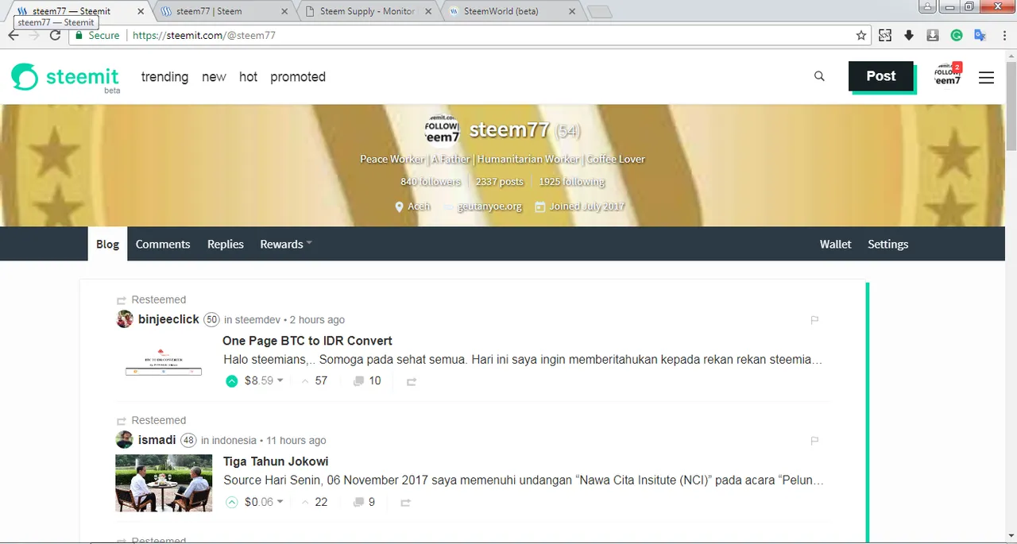Open the geutanyoe.org website link
The image size is (1017, 544).
489,206
